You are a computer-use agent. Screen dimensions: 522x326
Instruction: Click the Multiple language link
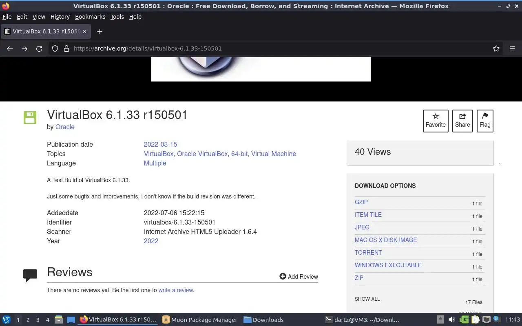[155, 163]
